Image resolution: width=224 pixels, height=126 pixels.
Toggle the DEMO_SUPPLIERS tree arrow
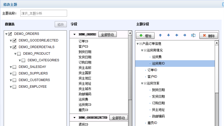(11, 74)
